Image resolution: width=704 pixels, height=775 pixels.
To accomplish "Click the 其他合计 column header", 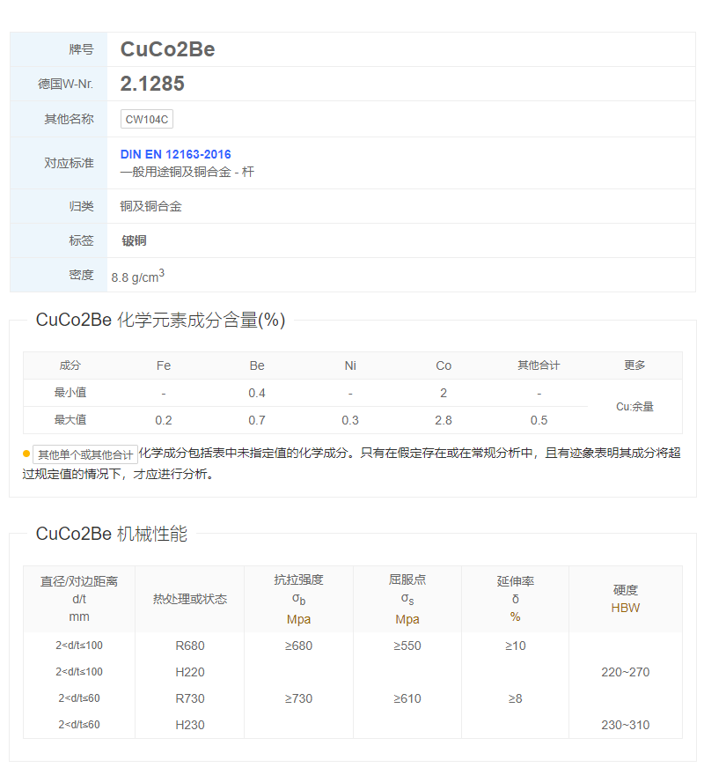I will pos(539,365).
